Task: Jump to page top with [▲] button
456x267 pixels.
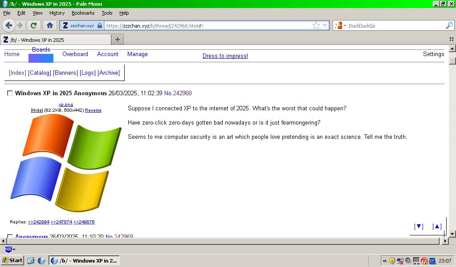Action: [437, 227]
